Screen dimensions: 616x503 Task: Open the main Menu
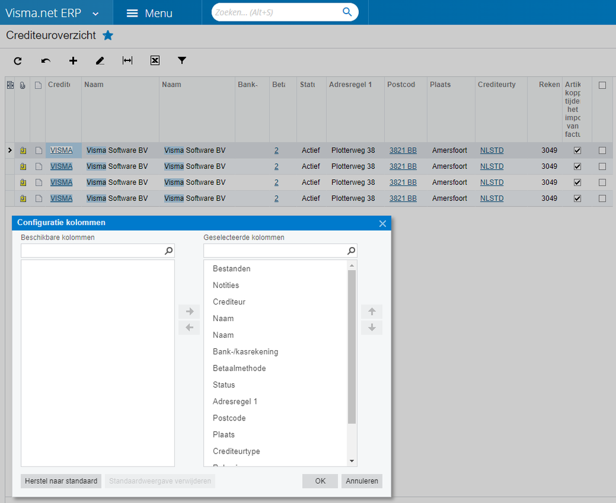click(x=150, y=13)
